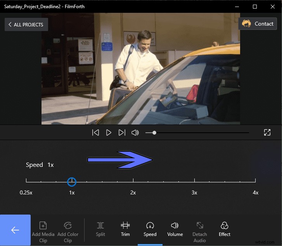Click the 4x speed label
282x246 pixels.
coord(255,192)
